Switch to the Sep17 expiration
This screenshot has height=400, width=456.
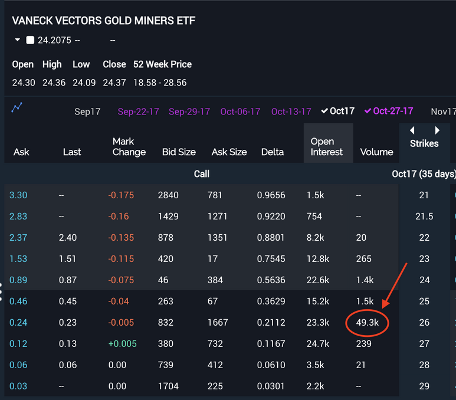pos(87,112)
